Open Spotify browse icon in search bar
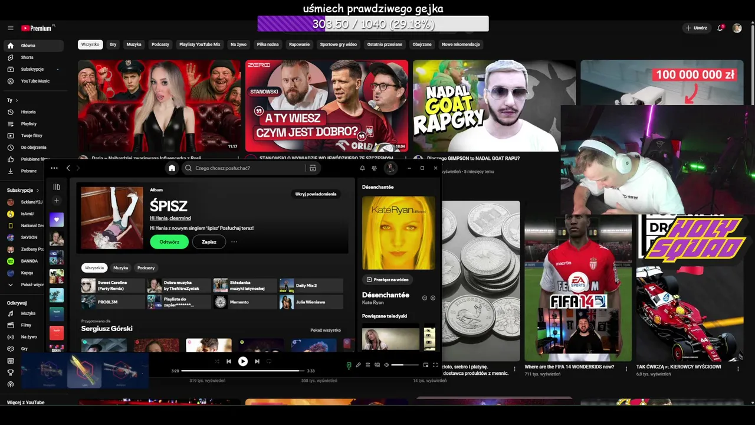This screenshot has height=425, width=755. tap(313, 168)
